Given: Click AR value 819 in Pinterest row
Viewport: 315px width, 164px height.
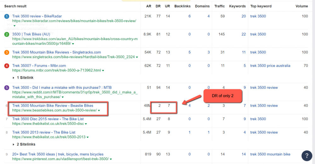Looking at the screenshot, I should click(x=148, y=154).
